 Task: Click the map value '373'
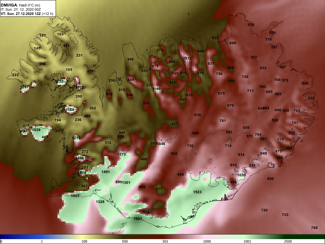click(x=160, y=50)
